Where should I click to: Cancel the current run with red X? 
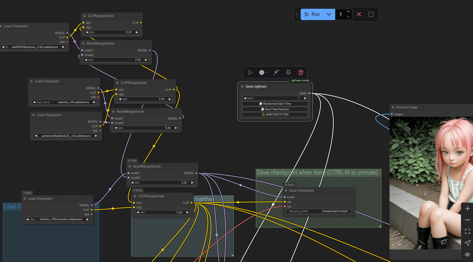pos(359,14)
